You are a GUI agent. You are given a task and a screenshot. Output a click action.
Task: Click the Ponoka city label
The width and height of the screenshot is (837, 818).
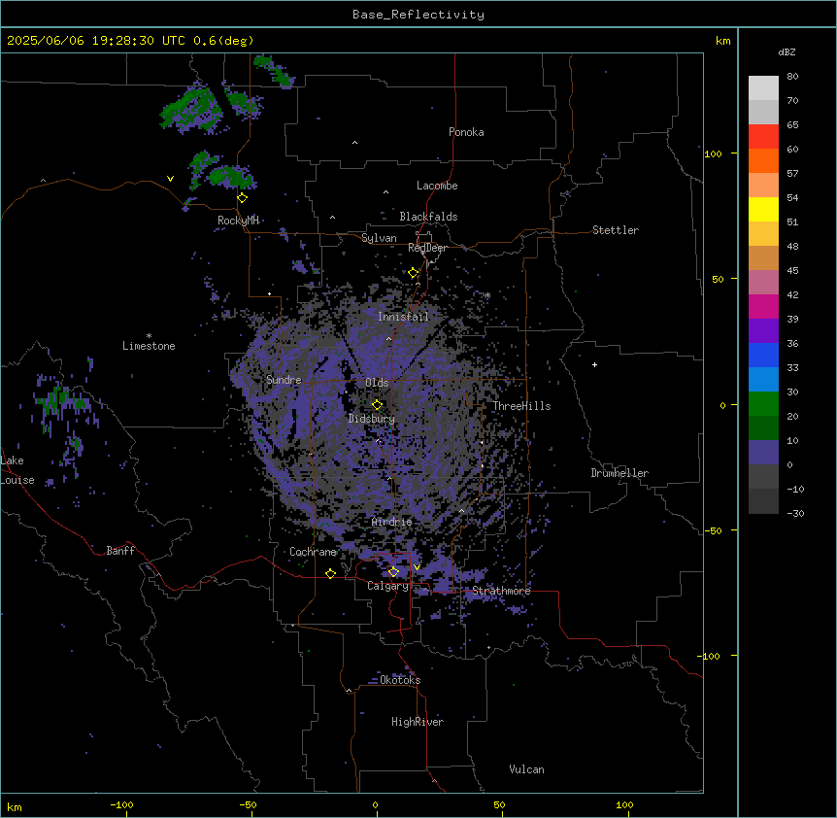pyautogui.click(x=466, y=132)
